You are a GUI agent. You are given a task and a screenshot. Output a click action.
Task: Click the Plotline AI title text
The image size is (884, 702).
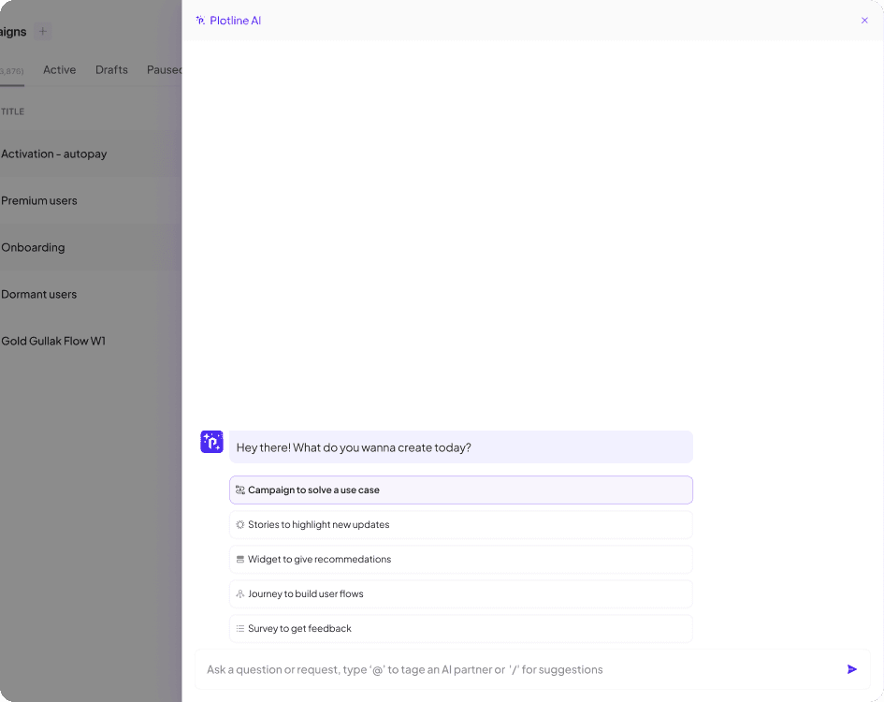(235, 21)
